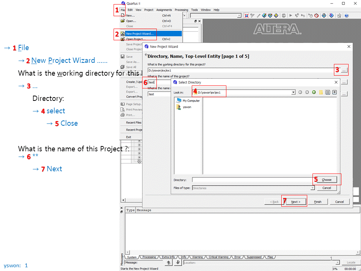Click back arrow in New Project Wizard header
This screenshot has width=361, height=271.
click(x=146, y=55)
